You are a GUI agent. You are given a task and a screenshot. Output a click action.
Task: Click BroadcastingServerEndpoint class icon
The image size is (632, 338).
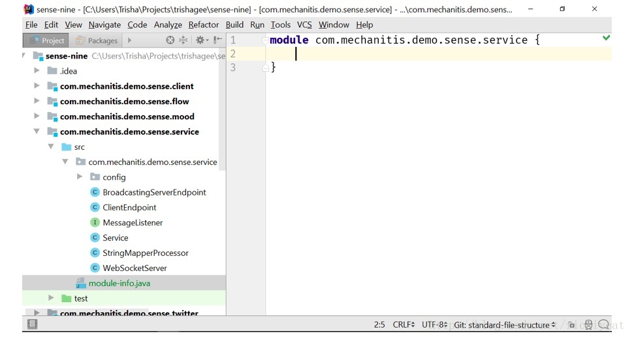(95, 192)
